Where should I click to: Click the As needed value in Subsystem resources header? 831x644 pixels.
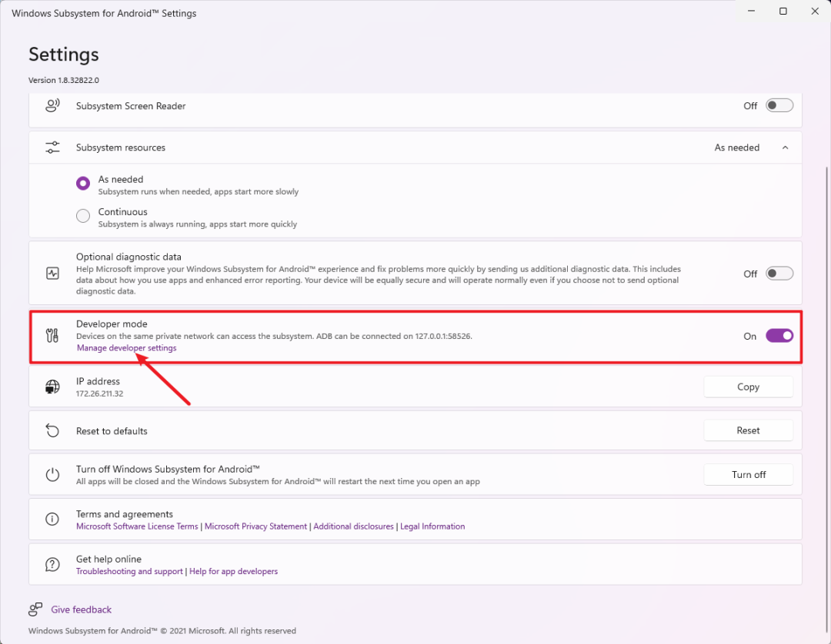coord(736,148)
